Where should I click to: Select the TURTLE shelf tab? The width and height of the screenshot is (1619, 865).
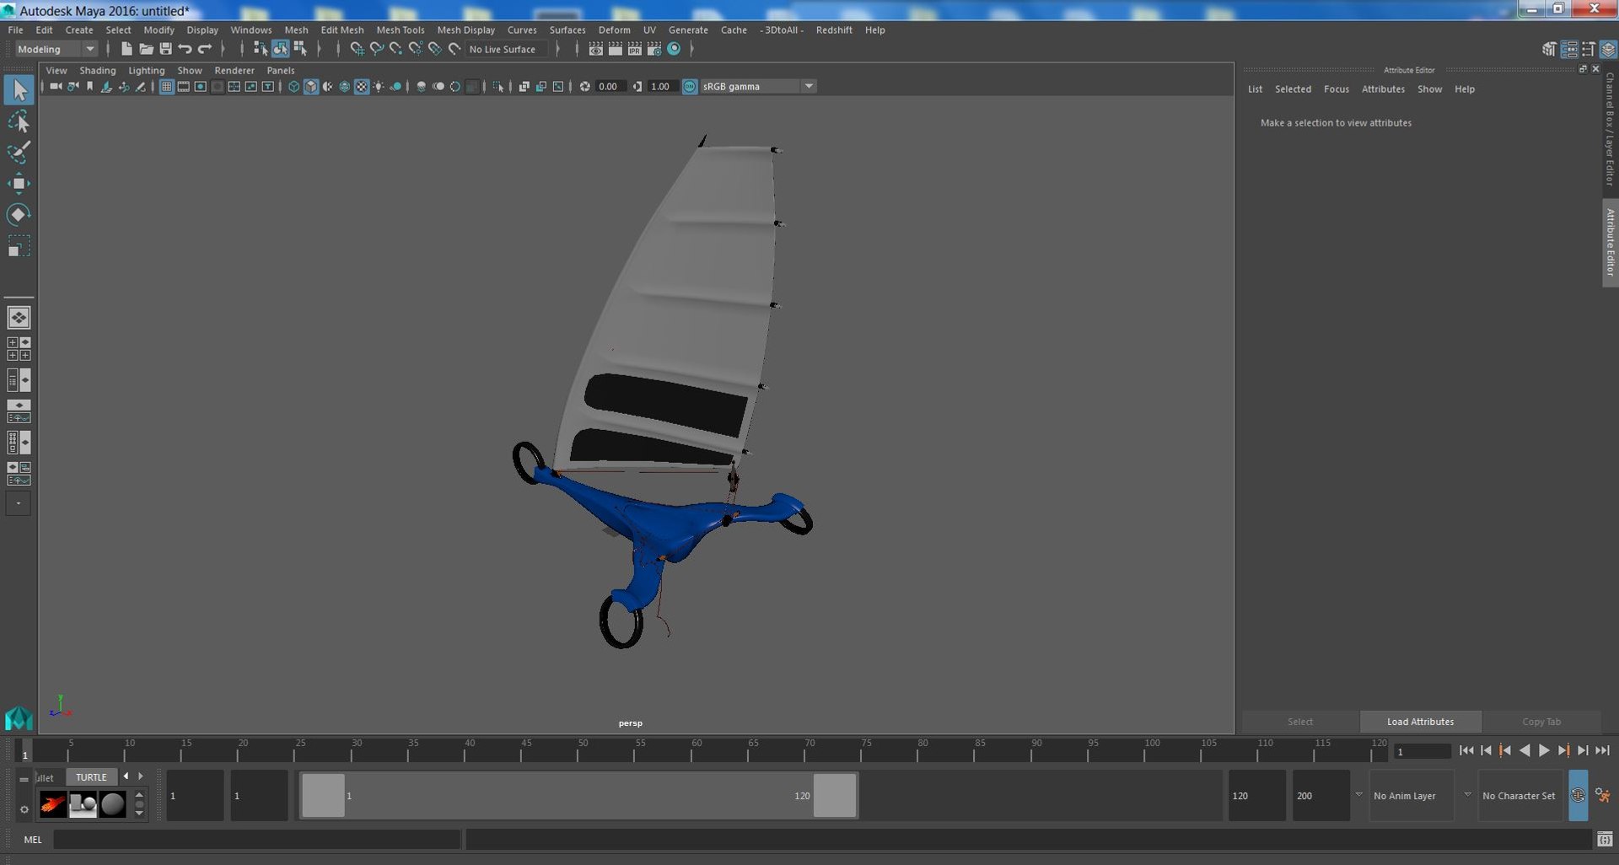coord(91,777)
